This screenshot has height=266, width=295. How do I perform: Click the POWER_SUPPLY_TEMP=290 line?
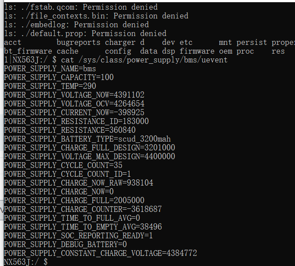click(50, 86)
